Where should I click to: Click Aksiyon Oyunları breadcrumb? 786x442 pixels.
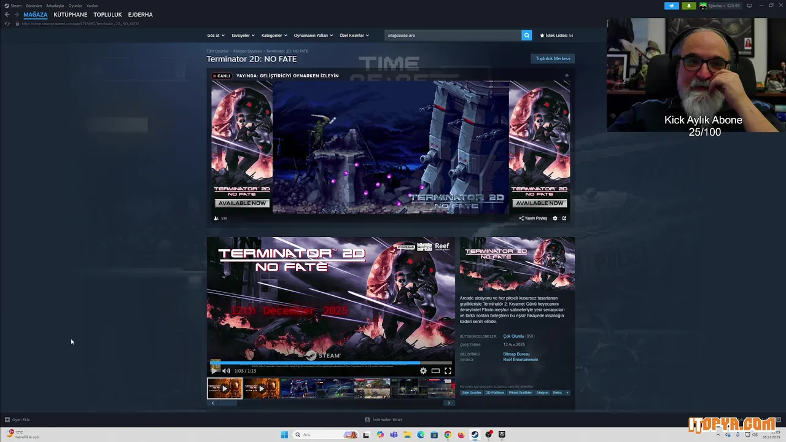tap(247, 51)
